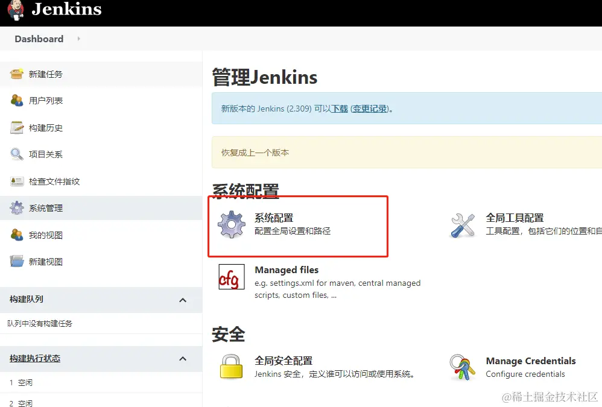Click the 检查文件指纹 fingerprint card icon
Screen dimensions: 602x407
[x=16, y=181]
